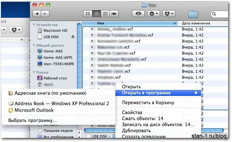Select Macintosh HD in sidebar
Screen dimensions: 232x142
(x=53, y=30)
